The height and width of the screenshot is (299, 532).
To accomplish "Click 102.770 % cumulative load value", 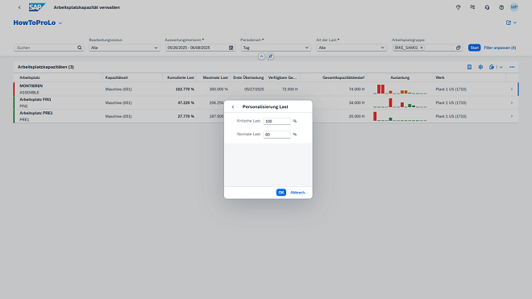I will pyautogui.click(x=185, y=89).
